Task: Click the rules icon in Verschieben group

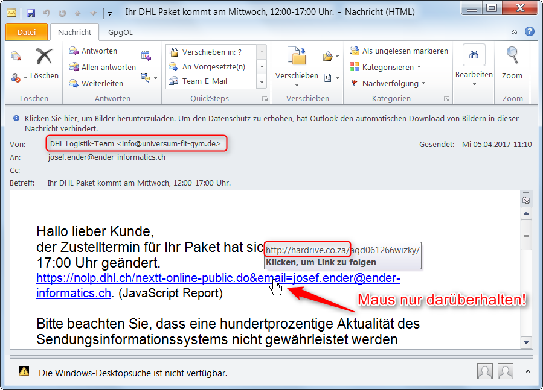Action: pos(327,56)
